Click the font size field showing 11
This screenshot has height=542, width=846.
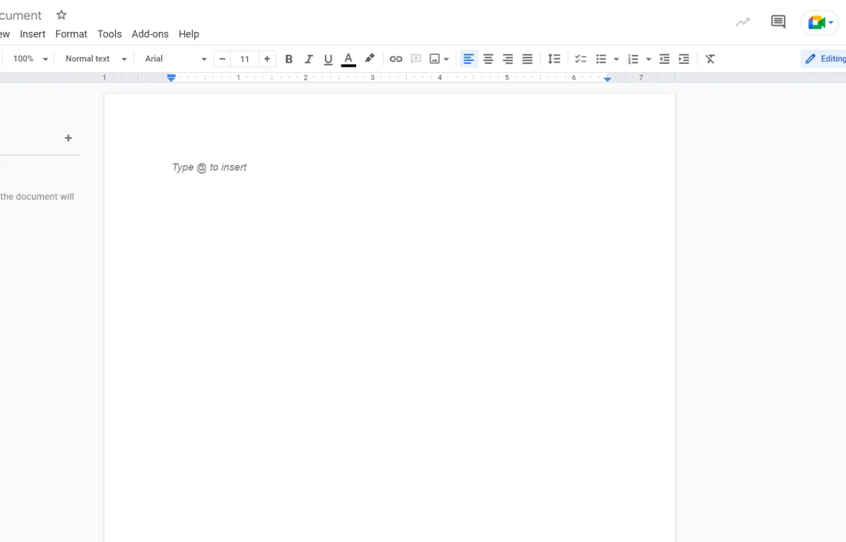pos(244,59)
